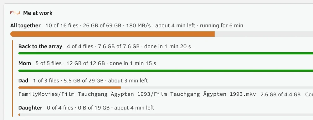The image size is (313, 120).
Task: Click the orange activity icon beside Me at work
Action: (x=15, y=13)
